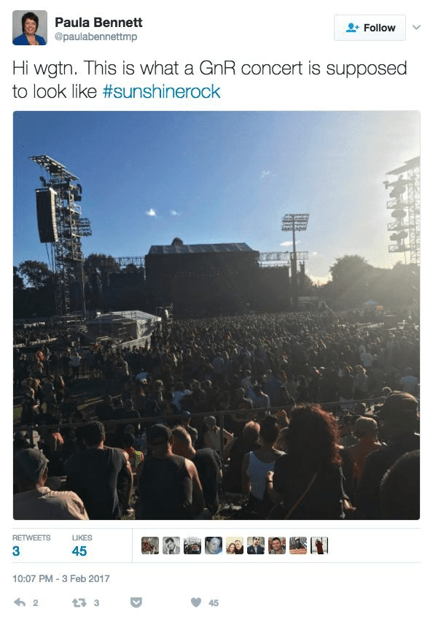Open the @paulabennettmp handle
Image resolution: width=433 pixels, height=620 pixels.
pyautogui.click(x=96, y=37)
